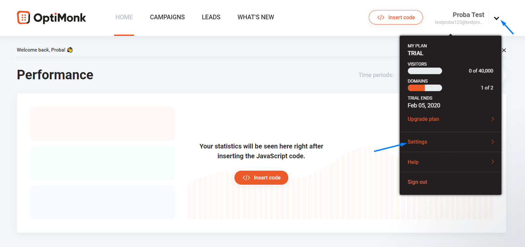Click the 'Feb 05, 2020' trial end date
The width and height of the screenshot is (525, 247).
point(424,105)
